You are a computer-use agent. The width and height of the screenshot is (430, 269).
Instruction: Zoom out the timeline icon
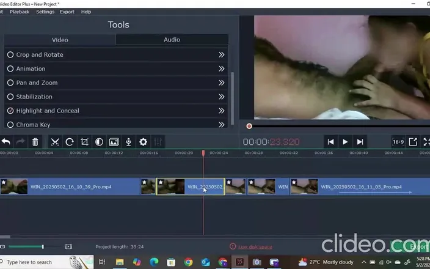2,247
